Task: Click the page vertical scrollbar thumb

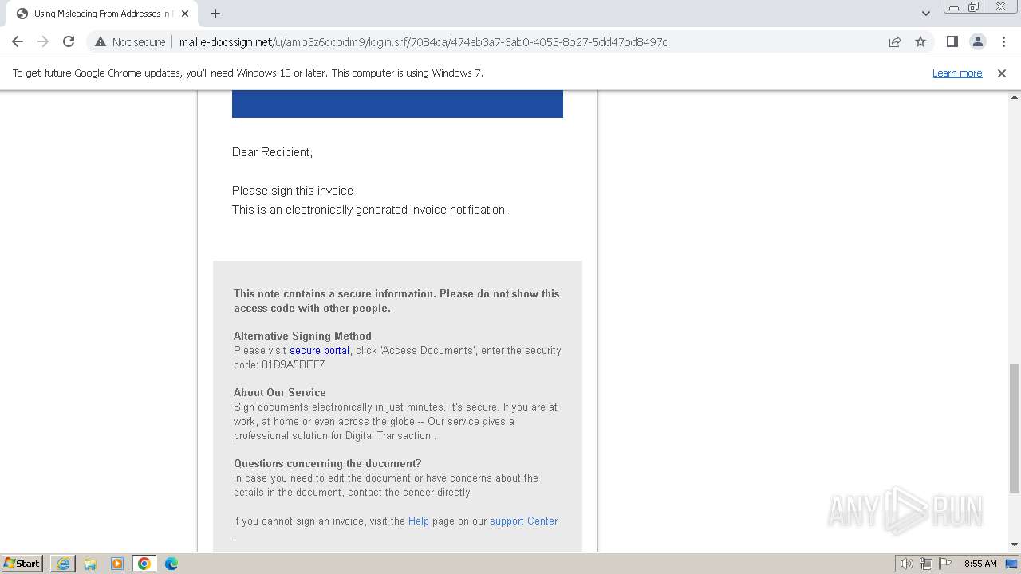Action: (x=1015, y=428)
